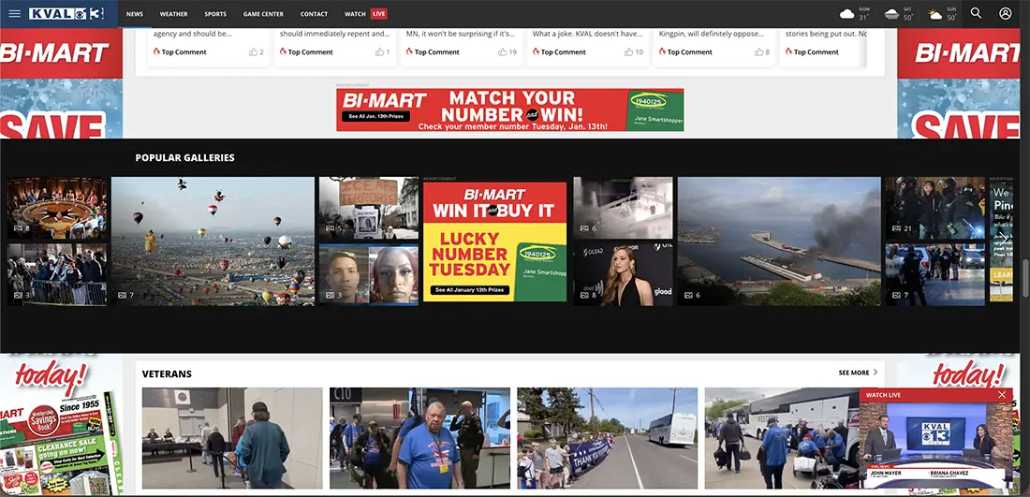
Task: Open the GLAAD red carpet gallery
Action: [623, 274]
